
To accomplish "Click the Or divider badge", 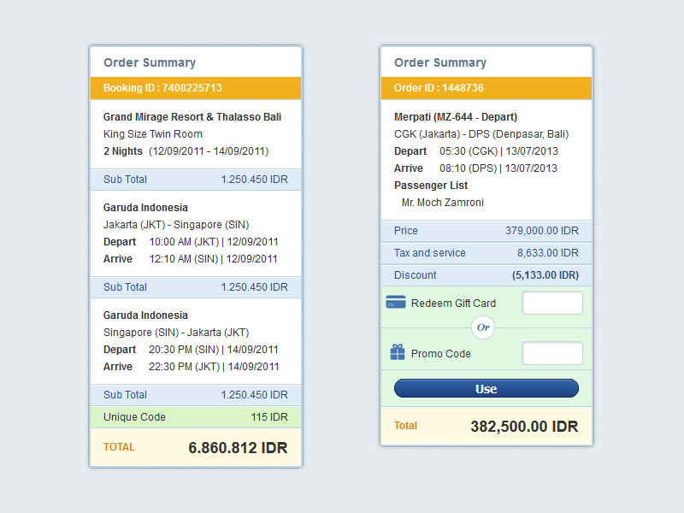I will tap(484, 327).
